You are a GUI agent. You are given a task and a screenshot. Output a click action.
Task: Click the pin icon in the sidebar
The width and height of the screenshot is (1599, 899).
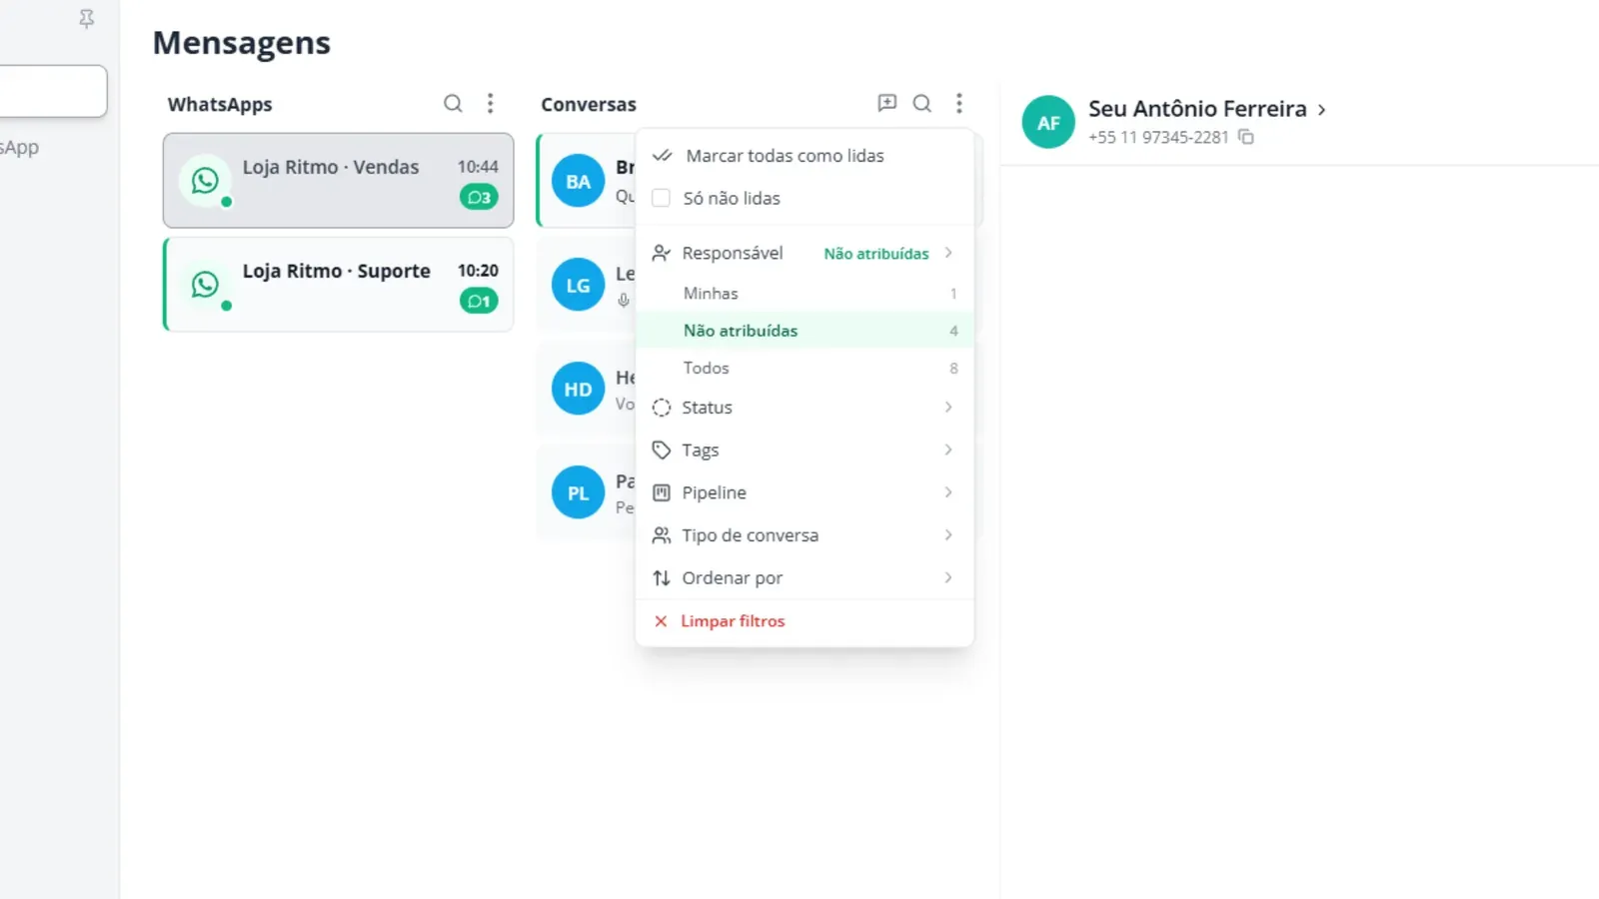tap(87, 19)
